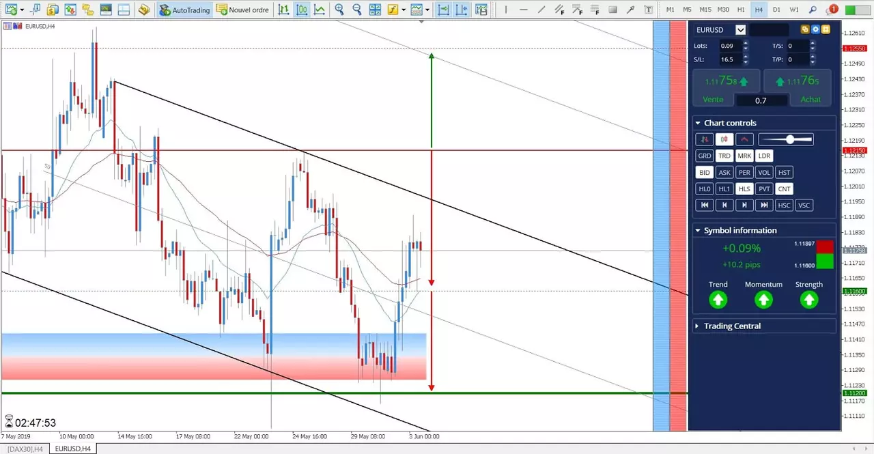
Task: Open the indicators list icon
Action: point(392,10)
